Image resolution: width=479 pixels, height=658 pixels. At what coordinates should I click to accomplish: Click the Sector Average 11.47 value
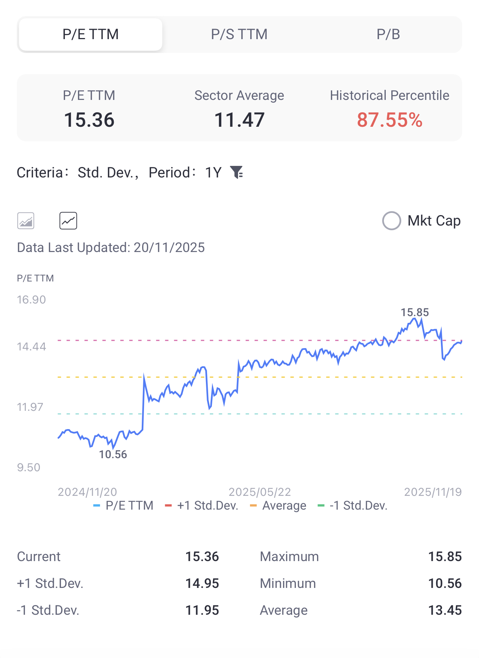(x=239, y=120)
